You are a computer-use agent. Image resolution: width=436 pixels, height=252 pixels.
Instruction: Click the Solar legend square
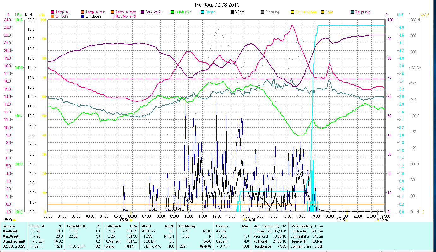click(322, 12)
